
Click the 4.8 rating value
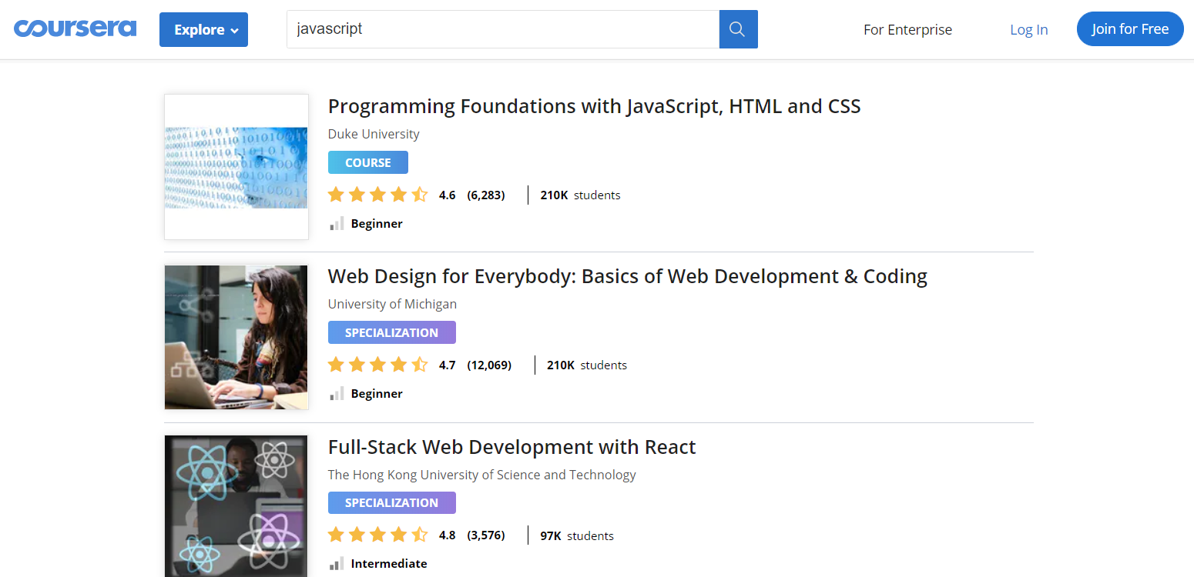447,535
